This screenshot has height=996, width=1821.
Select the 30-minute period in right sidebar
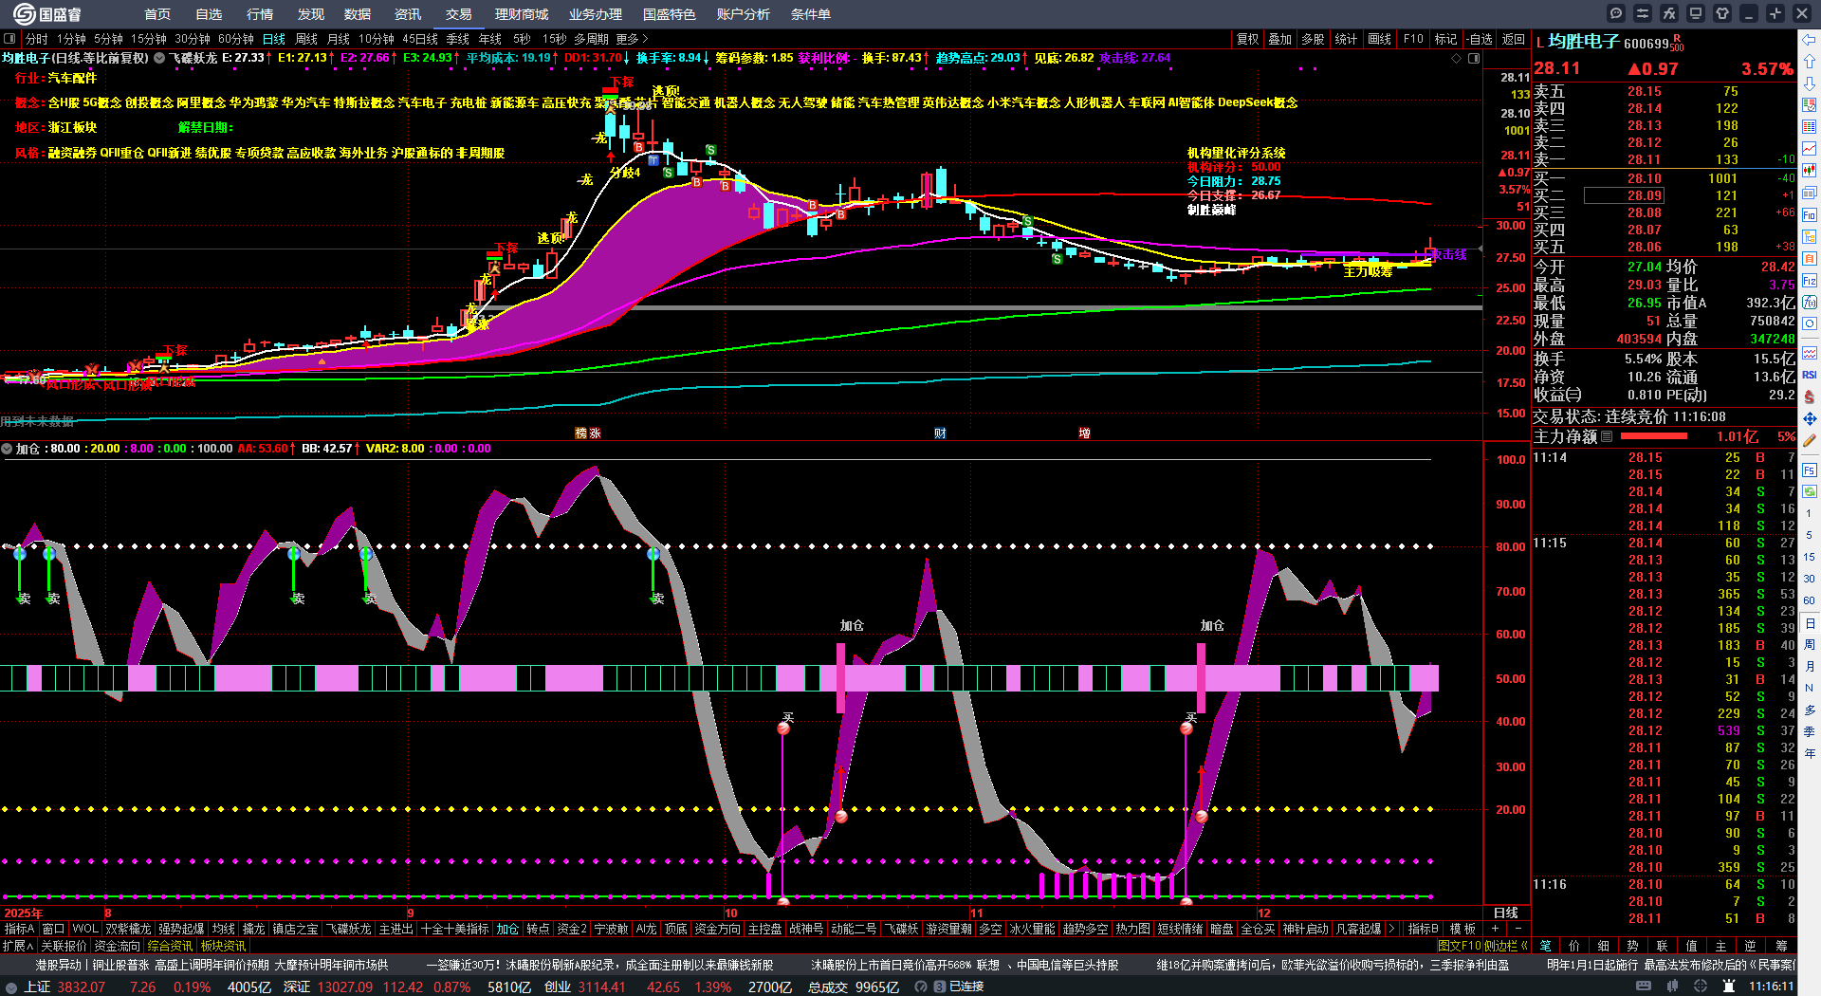1810,579
